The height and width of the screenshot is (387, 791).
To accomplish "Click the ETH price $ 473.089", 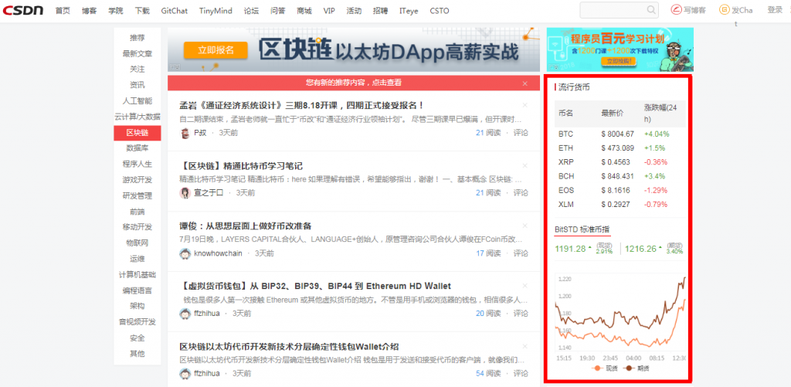I will 617,148.
